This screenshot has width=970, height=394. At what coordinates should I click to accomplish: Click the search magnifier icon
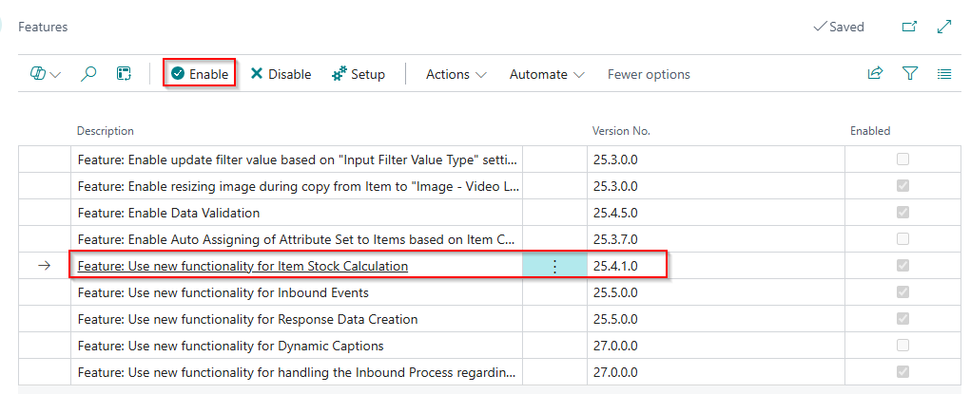click(x=89, y=74)
